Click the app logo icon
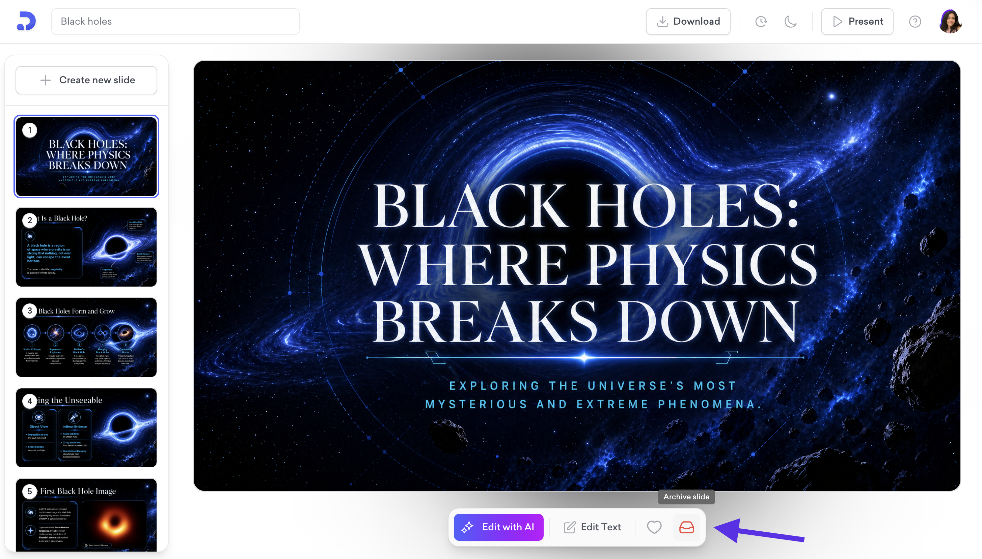982x559 pixels. 26,21
